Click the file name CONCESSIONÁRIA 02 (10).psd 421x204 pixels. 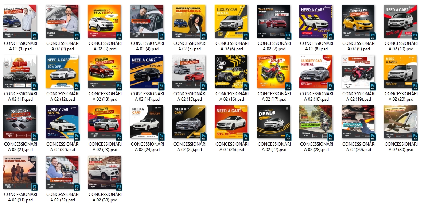tap(400, 46)
